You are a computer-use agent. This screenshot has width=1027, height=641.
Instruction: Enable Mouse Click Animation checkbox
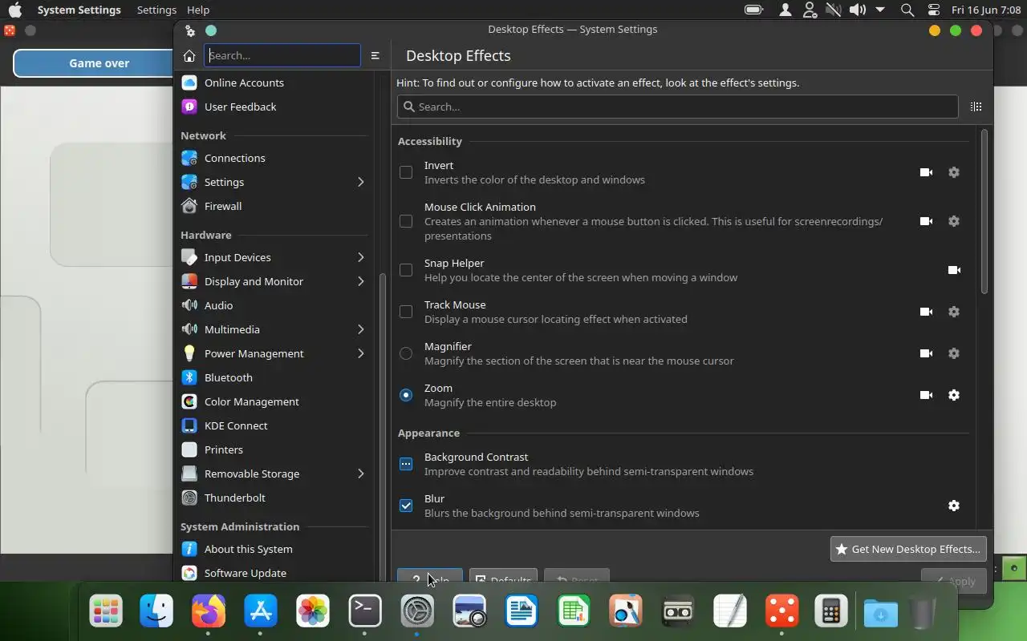[406, 221]
